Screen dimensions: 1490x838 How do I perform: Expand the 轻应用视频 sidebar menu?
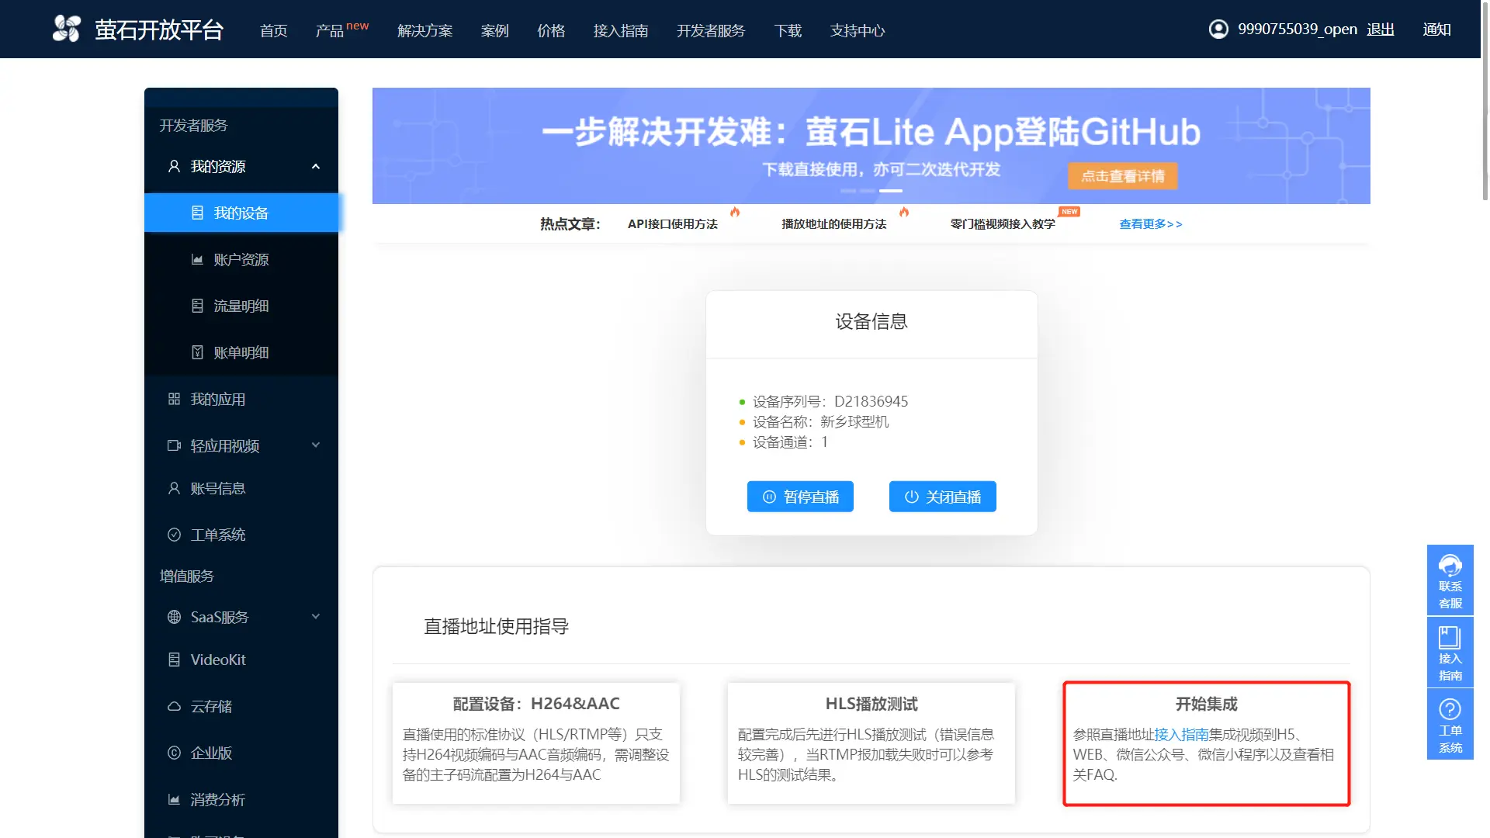(316, 445)
